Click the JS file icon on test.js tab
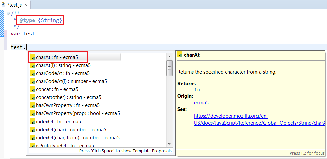This screenshot has height=159, width=327. click(3, 4)
